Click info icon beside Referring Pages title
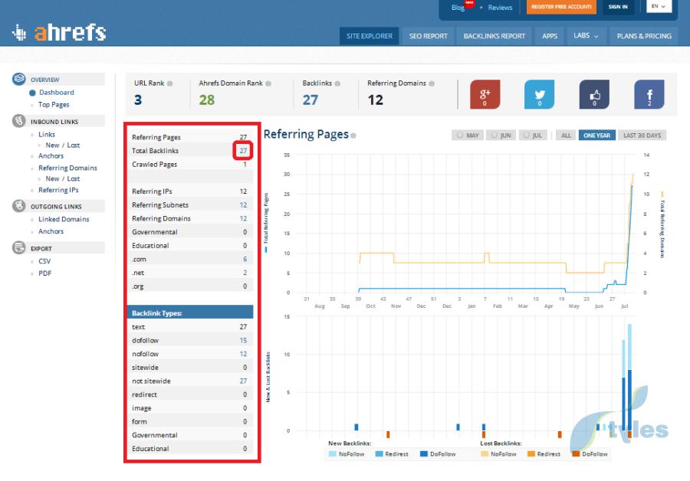Screen dimensions: 690x481 [353, 136]
